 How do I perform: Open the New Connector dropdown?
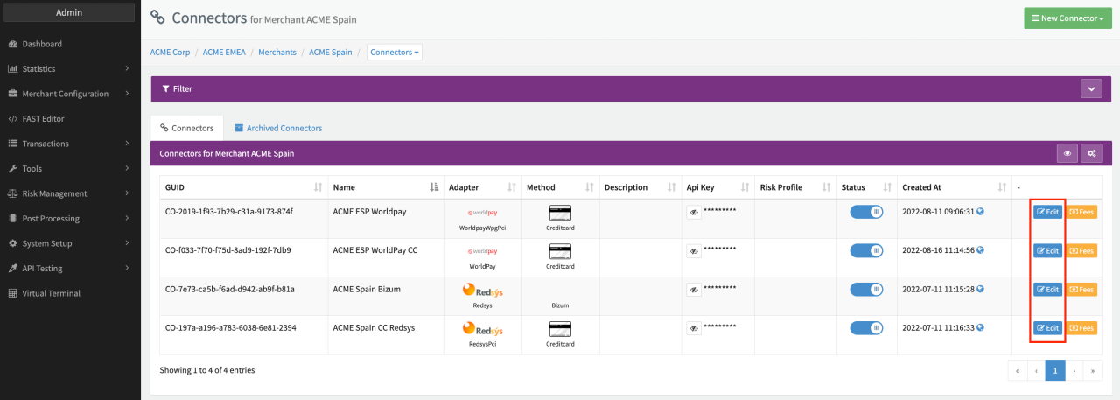(1067, 18)
